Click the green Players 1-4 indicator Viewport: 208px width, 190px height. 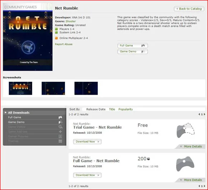(56, 29)
